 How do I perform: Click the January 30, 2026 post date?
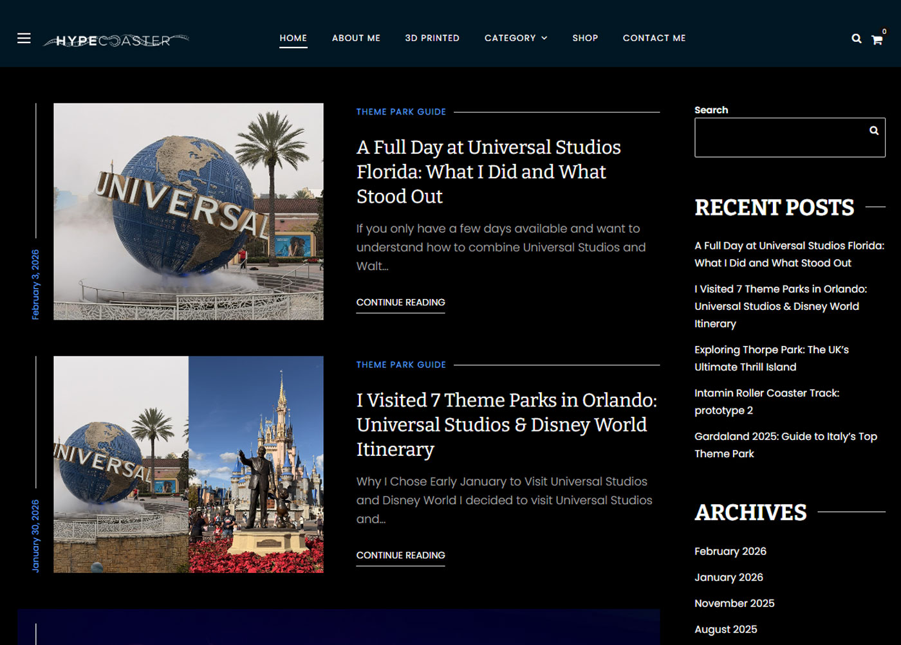coord(35,536)
